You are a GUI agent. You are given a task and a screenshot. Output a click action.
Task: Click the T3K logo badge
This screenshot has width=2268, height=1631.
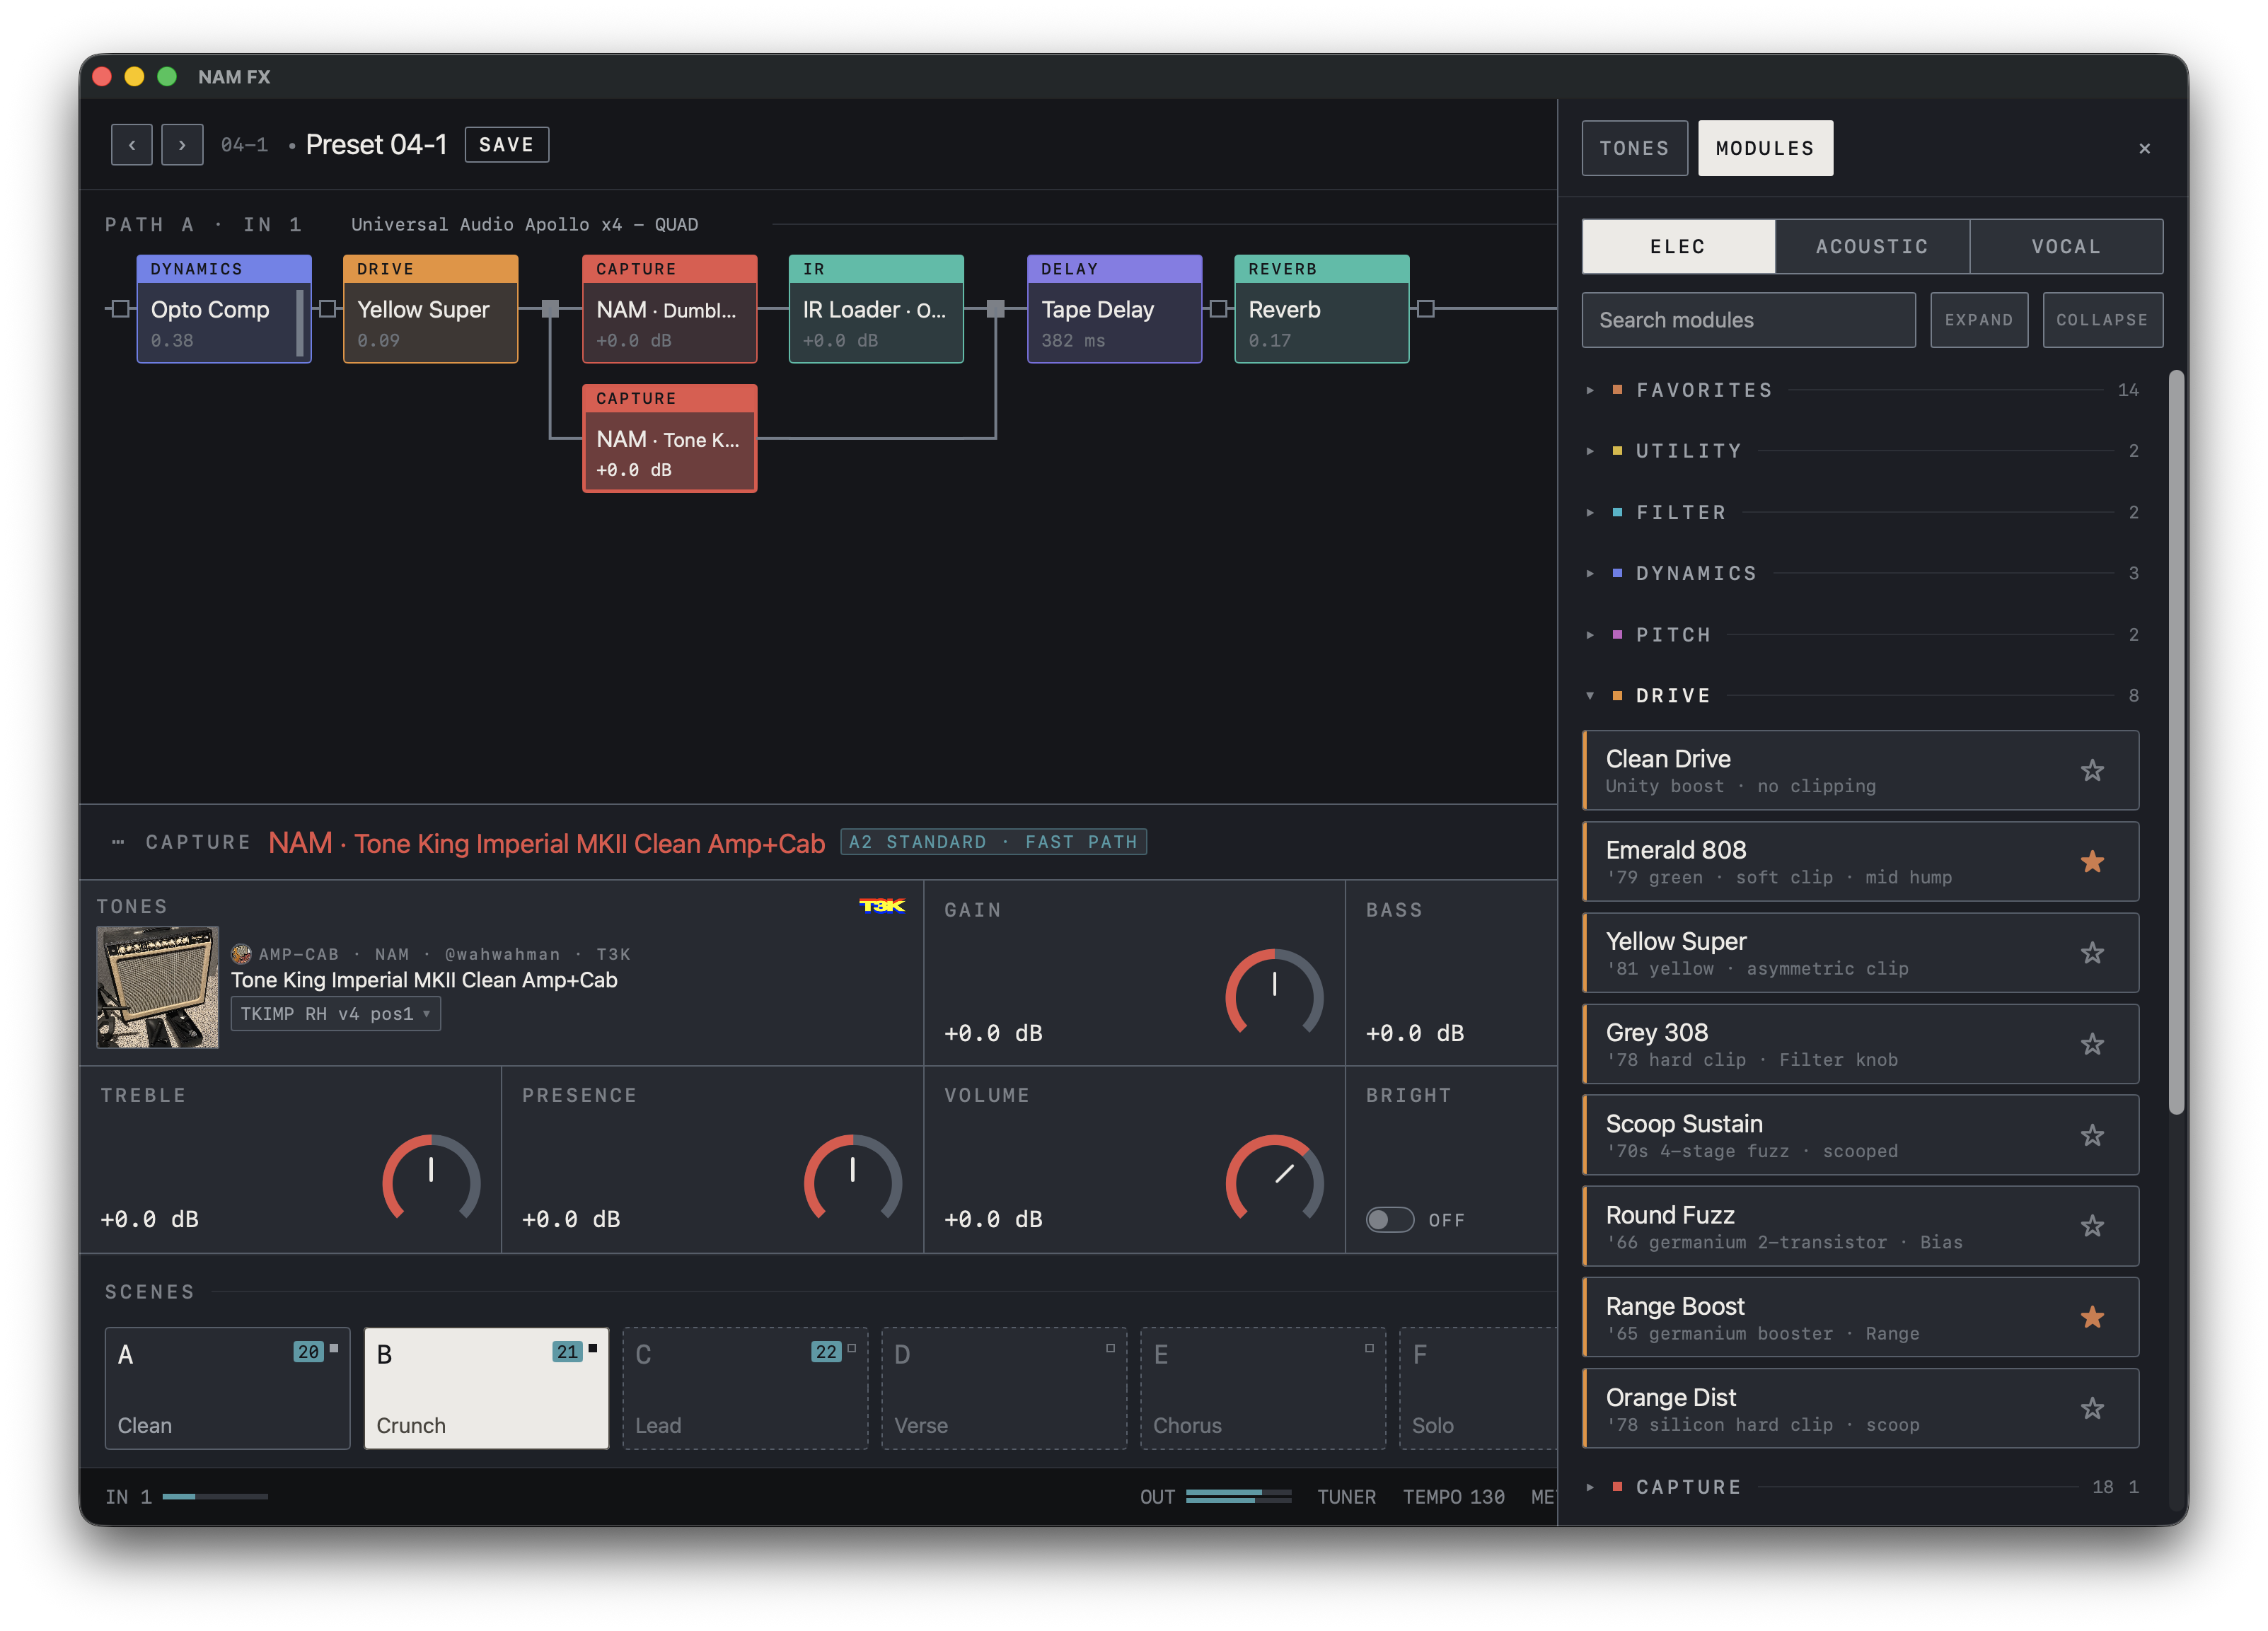coord(882,906)
